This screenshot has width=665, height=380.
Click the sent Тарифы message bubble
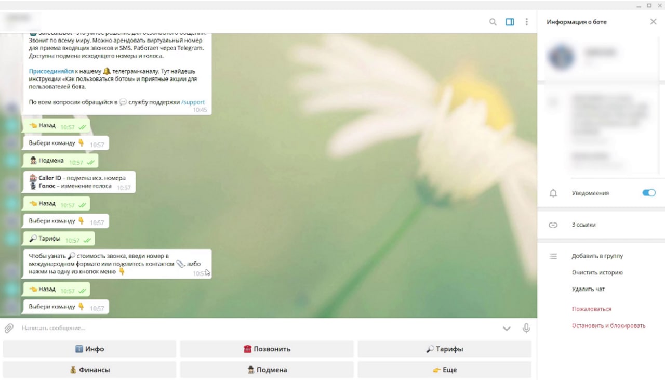pos(59,240)
